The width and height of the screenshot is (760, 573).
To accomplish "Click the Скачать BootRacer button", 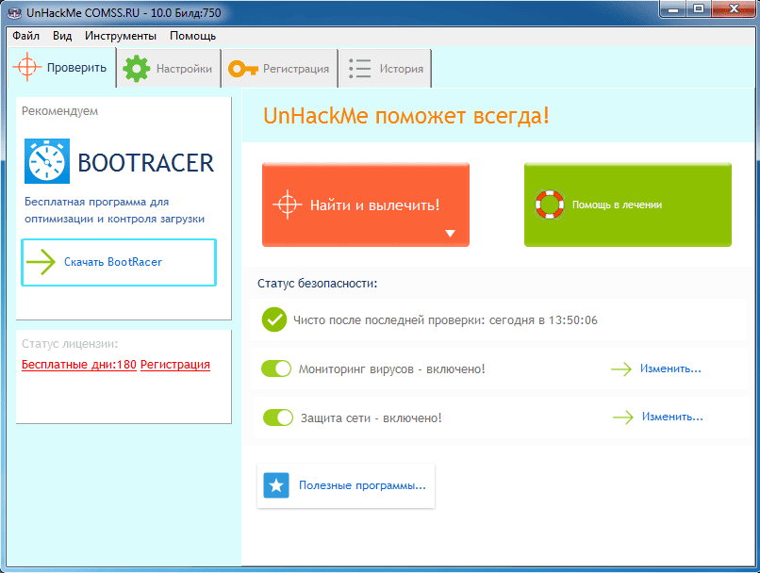I will click(119, 262).
